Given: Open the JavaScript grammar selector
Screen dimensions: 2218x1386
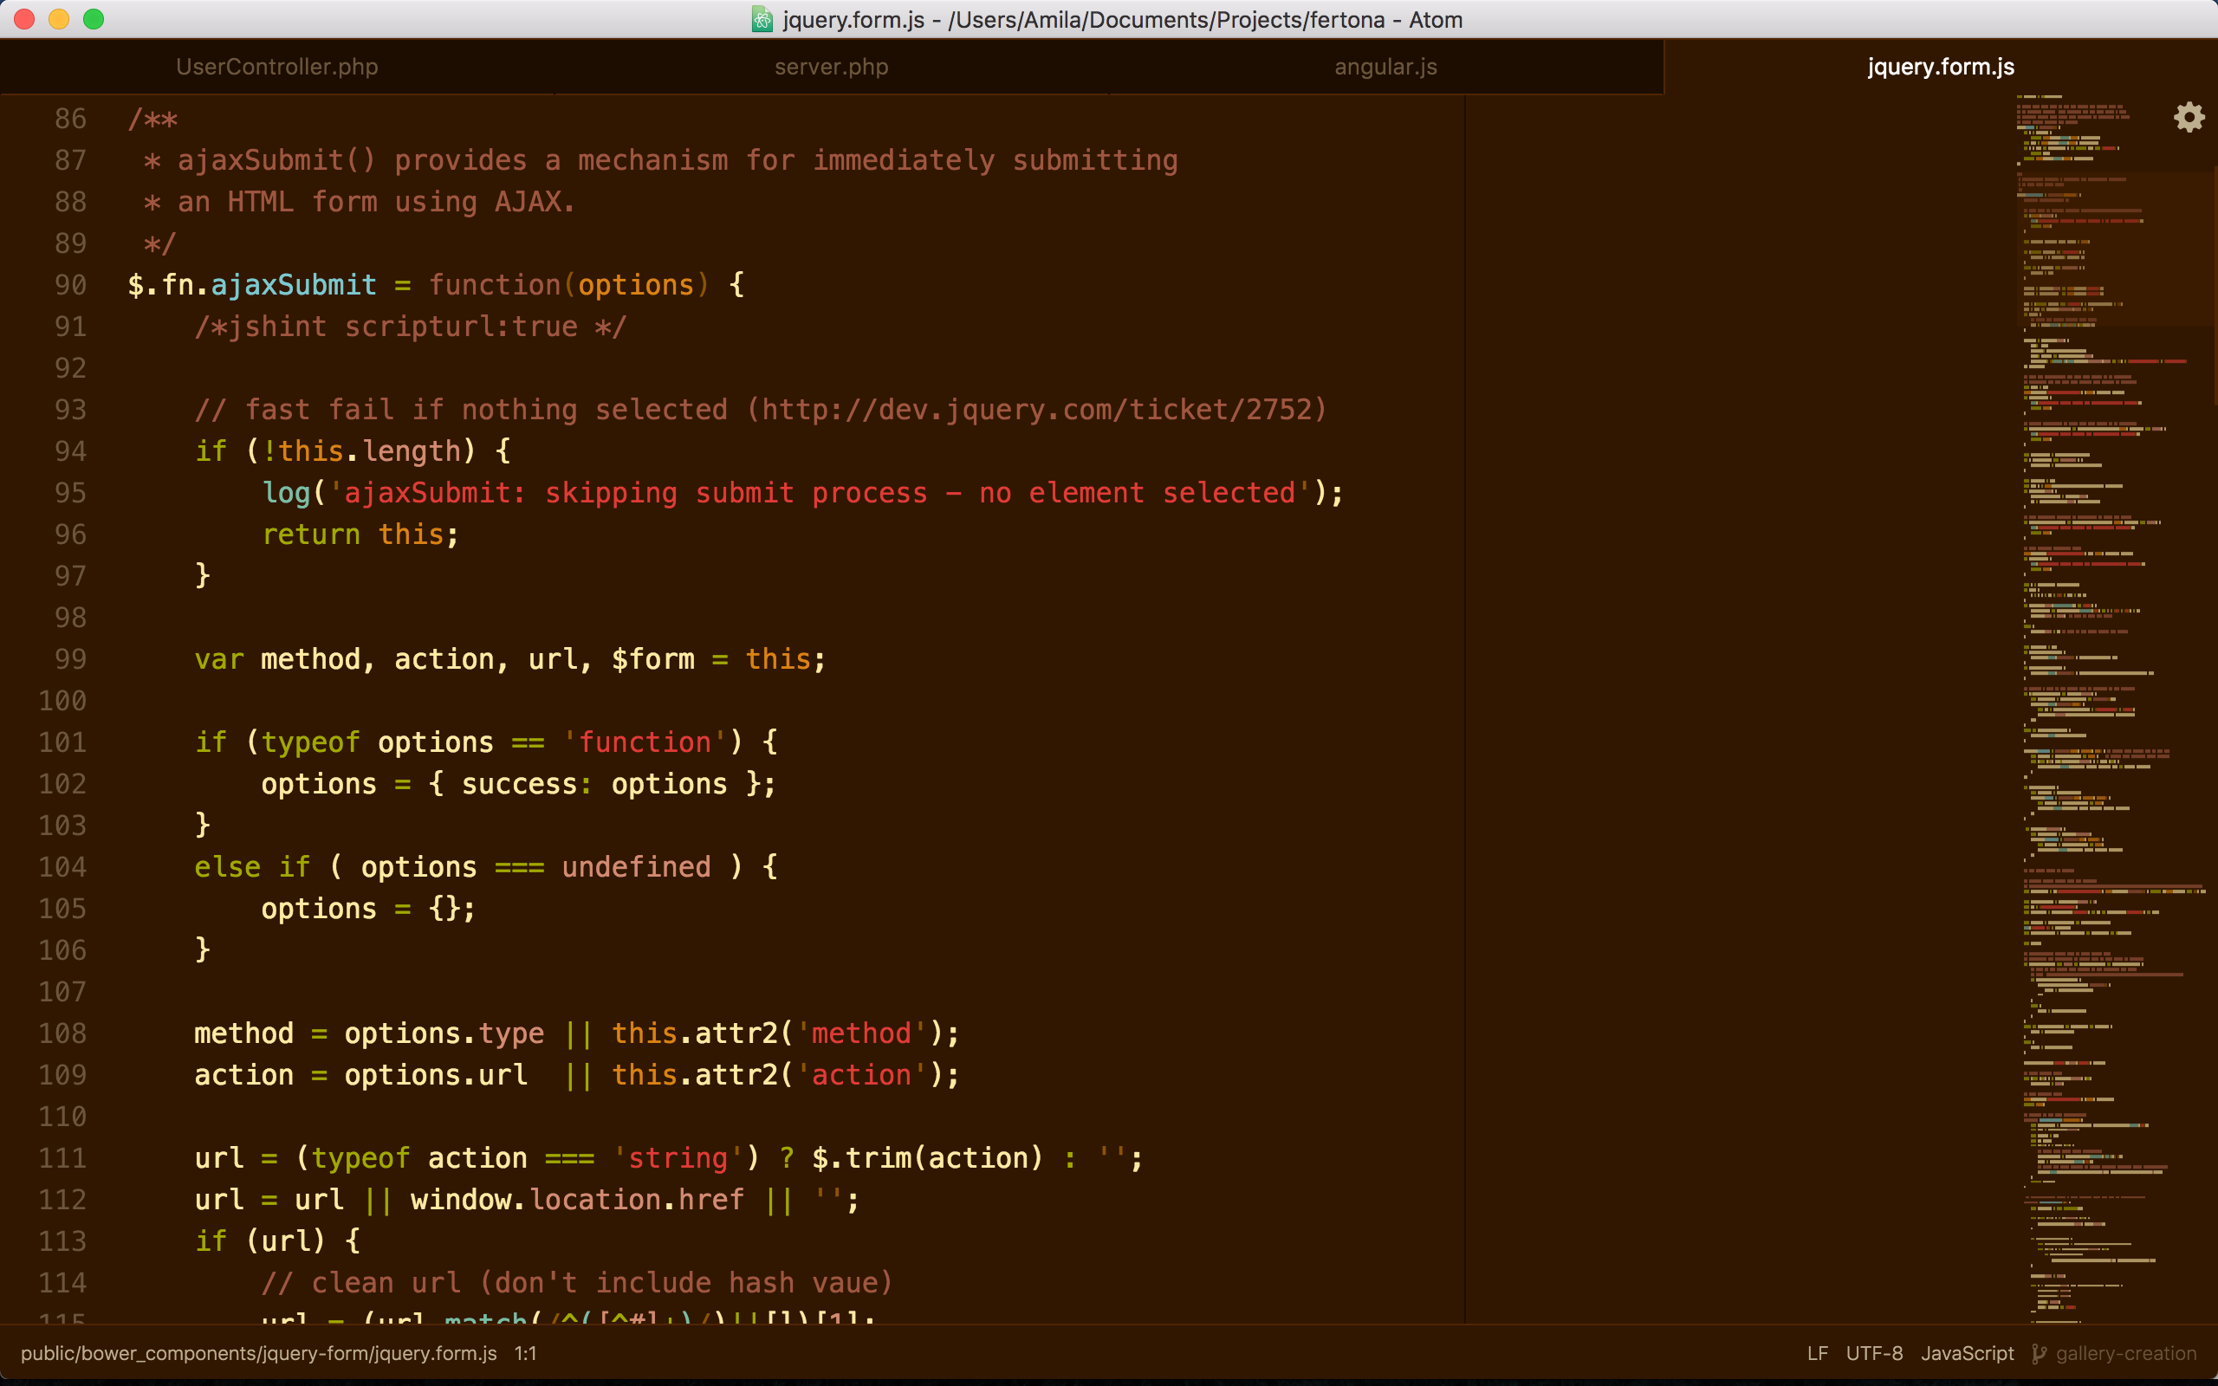Looking at the screenshot, I should point(1967,1353).
